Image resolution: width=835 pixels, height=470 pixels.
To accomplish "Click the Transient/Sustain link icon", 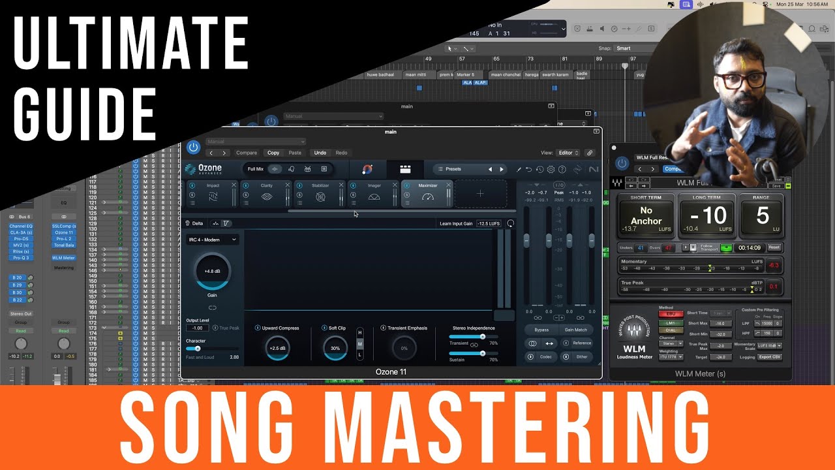I will coord(474,344).
